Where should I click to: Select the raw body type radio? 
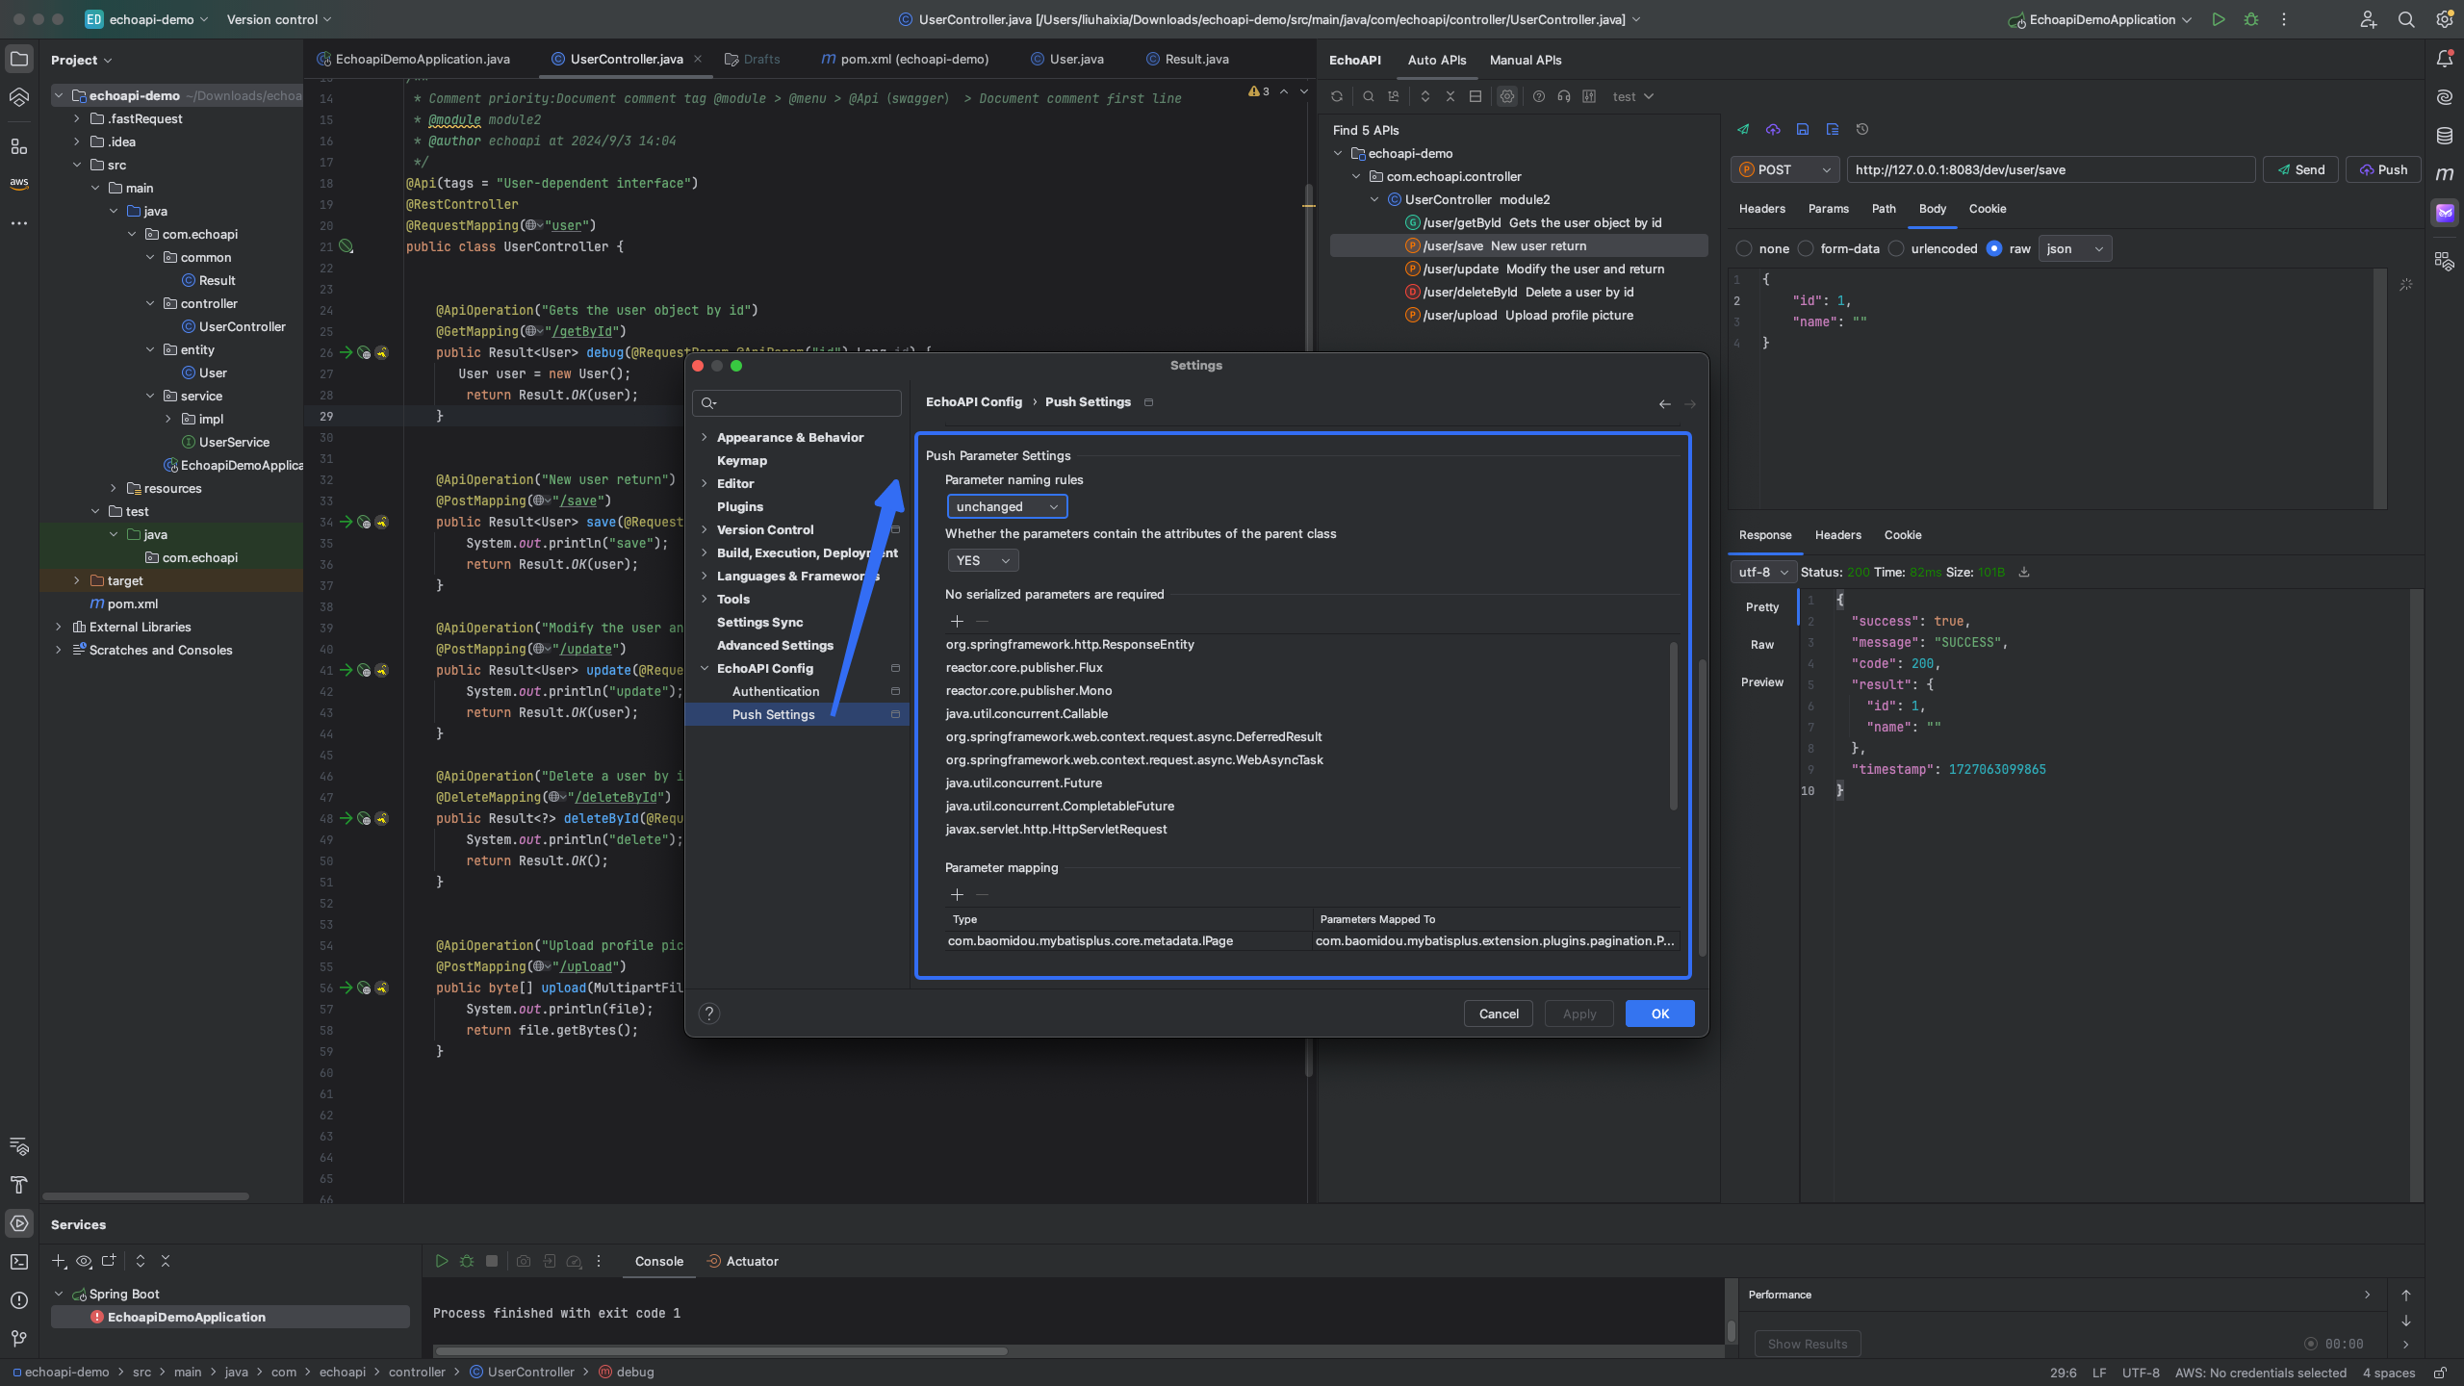pos(1994,248)
